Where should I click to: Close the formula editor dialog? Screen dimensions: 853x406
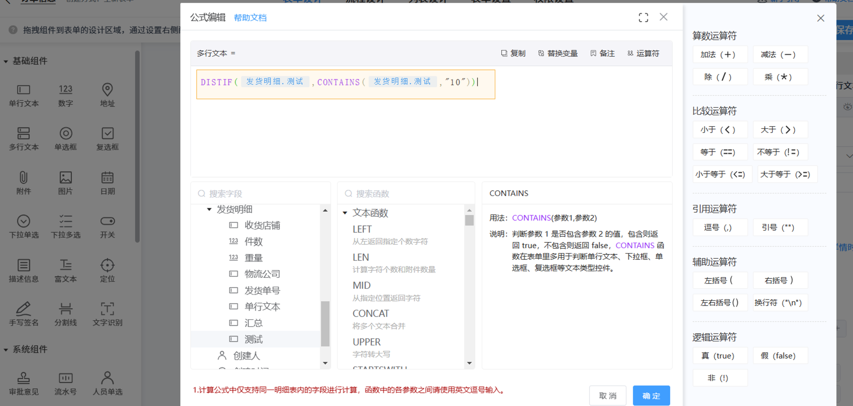point(663,17)
